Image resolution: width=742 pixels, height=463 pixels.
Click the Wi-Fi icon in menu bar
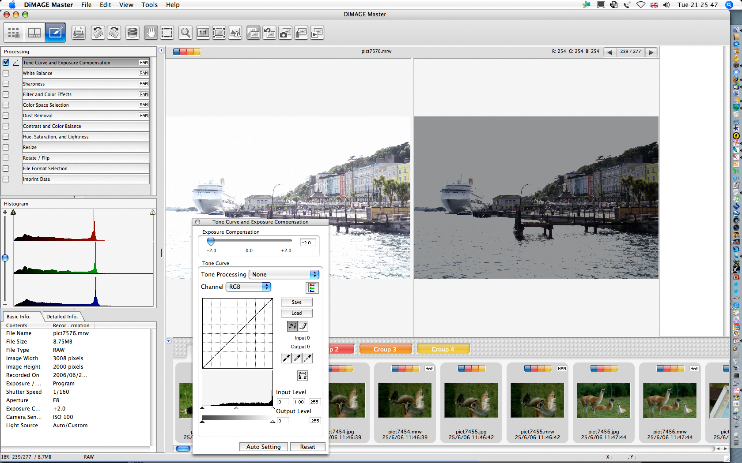pyautogui.click(x=640, y=5)
